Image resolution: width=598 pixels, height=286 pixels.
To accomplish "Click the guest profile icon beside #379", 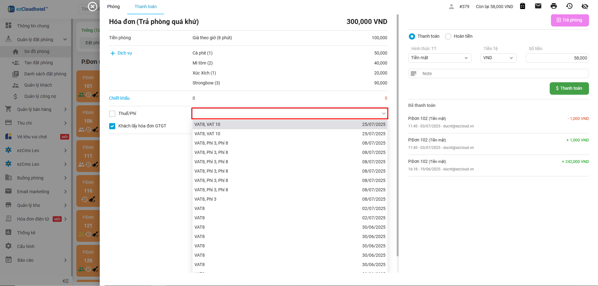I will (451, 7).
